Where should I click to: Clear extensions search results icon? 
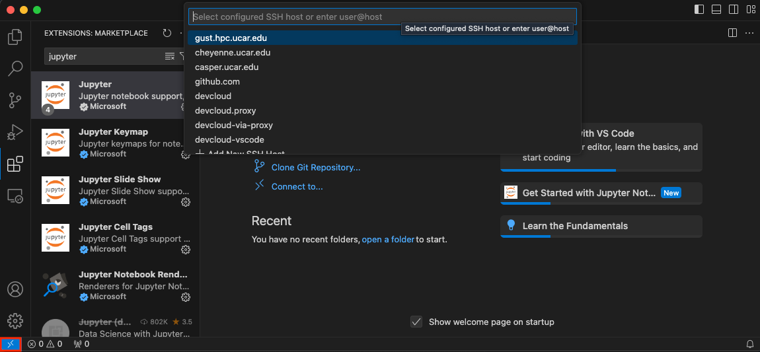tap(170, 56)
